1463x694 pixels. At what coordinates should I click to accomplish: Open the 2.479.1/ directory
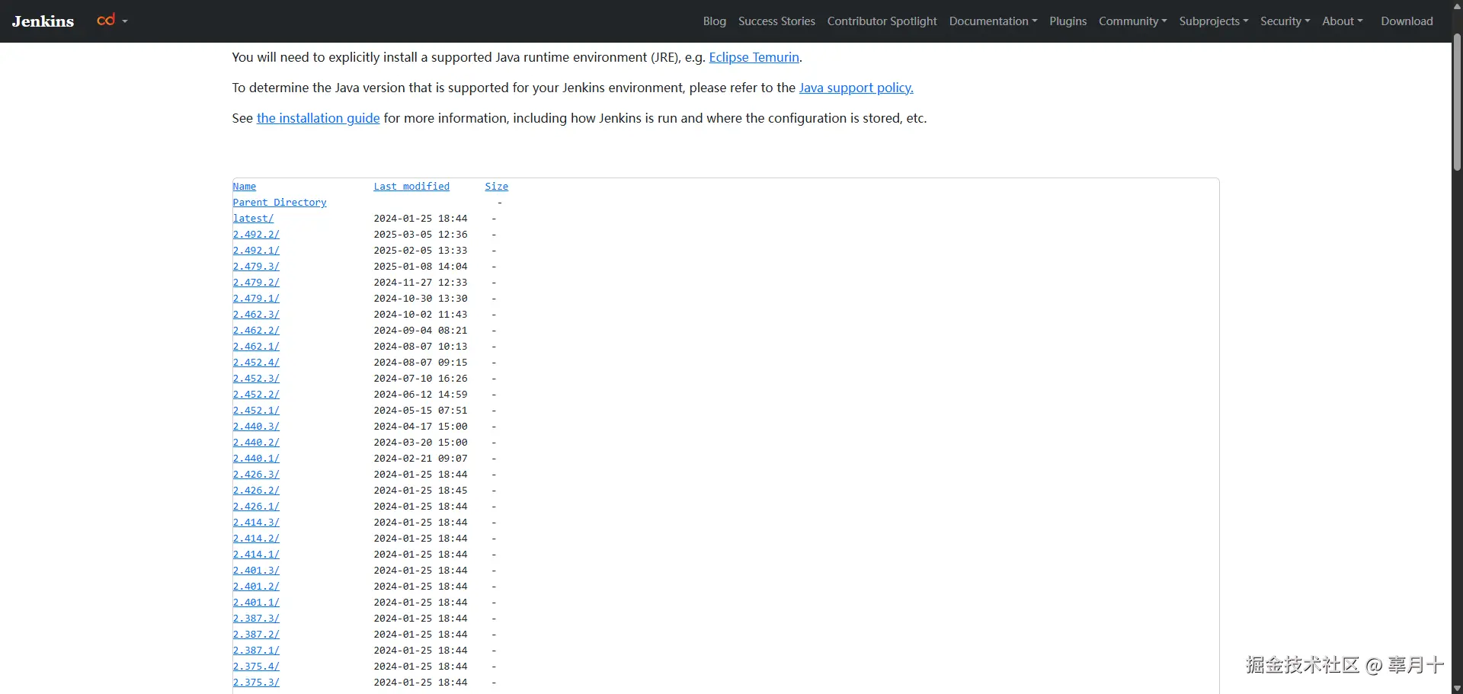point(256,299)
